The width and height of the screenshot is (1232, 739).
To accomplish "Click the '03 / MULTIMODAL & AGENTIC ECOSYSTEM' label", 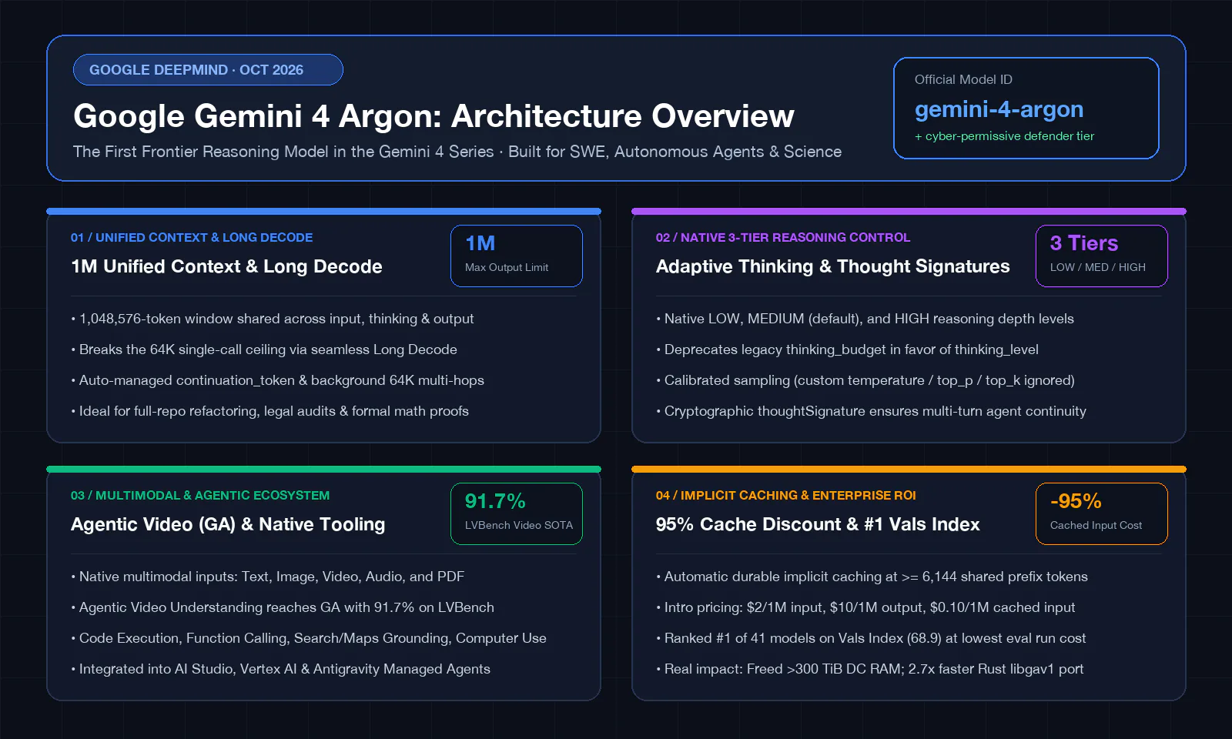I will pyautogui.click(x=200, y=496).
